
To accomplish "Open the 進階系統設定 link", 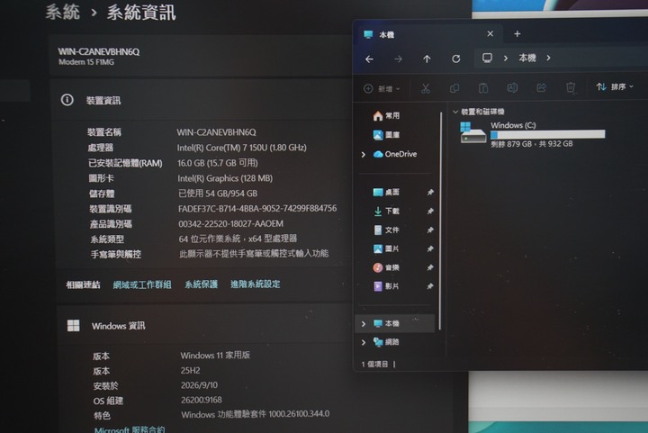I will click(x=256, y=284).
